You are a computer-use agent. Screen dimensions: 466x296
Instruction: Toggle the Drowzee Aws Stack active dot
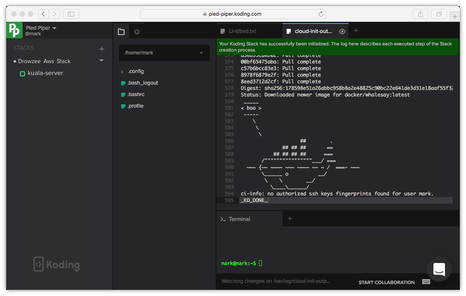tap(14, 61)
